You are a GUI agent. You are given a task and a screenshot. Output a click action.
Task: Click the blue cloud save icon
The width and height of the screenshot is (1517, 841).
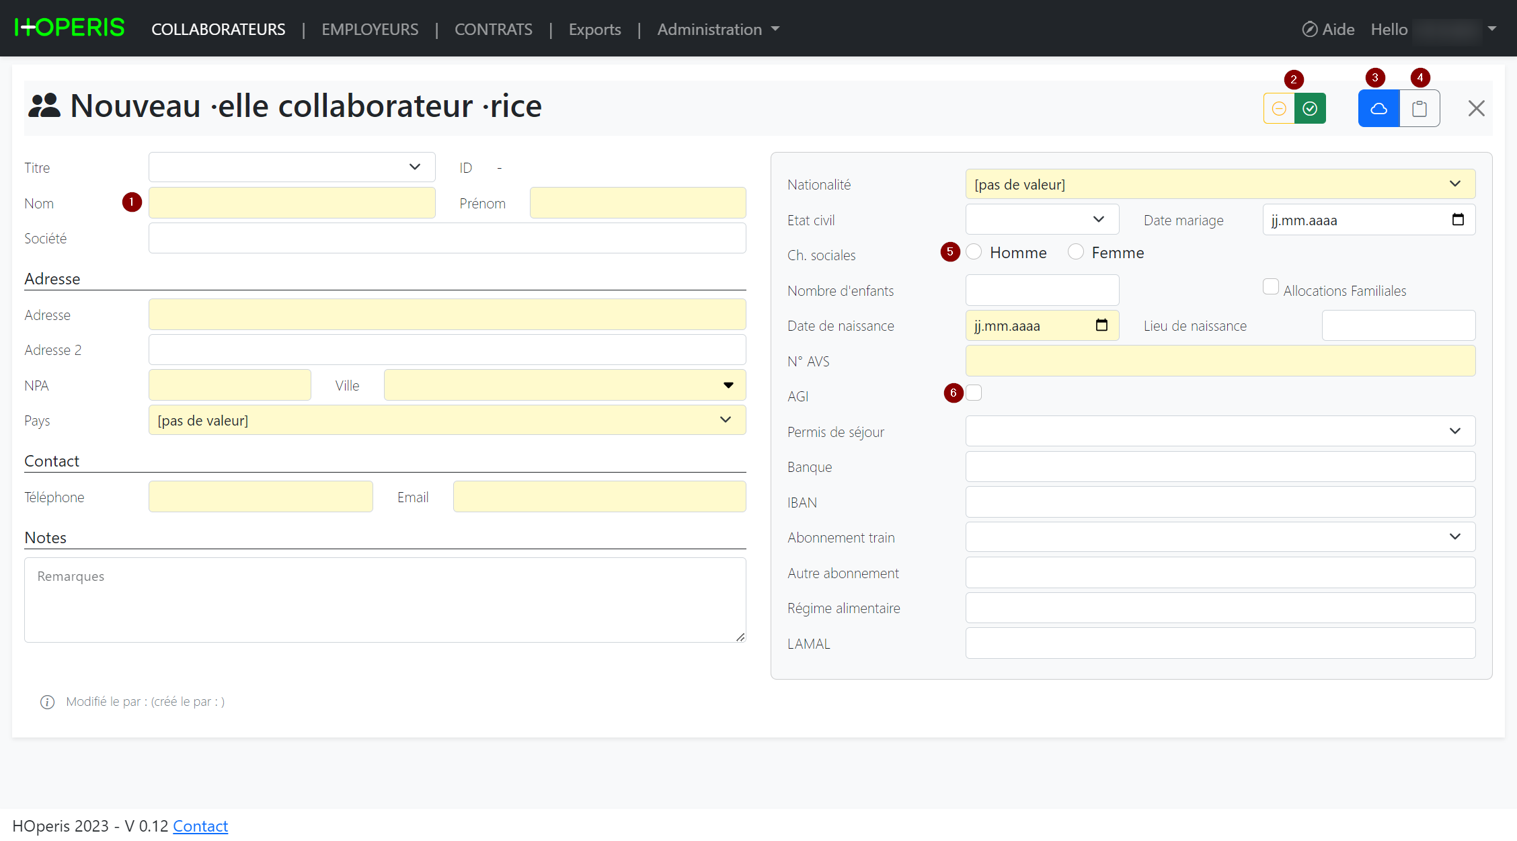point(1378,108)
